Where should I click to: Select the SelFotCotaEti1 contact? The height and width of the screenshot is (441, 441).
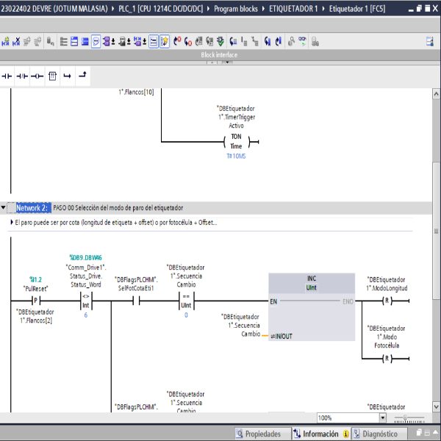click(x=136, y=301)
